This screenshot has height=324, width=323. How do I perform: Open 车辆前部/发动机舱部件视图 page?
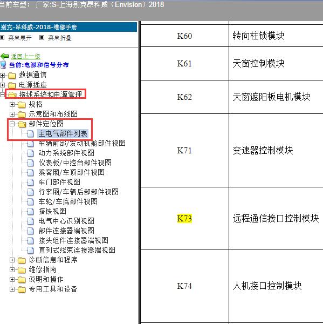pyautogui.click(x=82, y=144)
